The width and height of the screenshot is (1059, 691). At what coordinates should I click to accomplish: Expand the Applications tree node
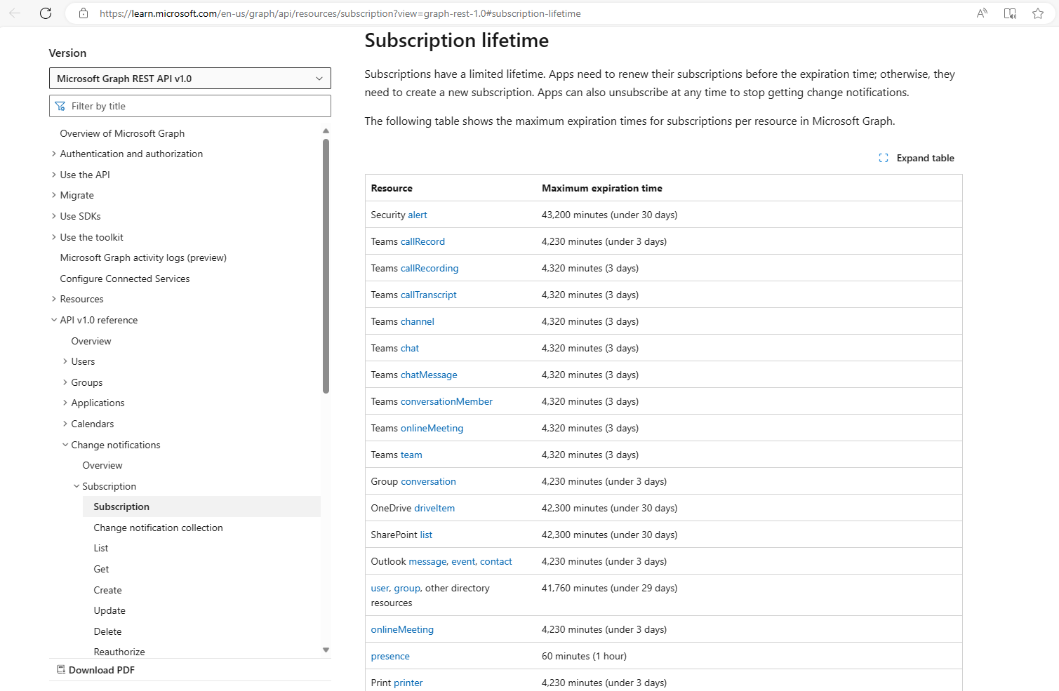click(x=65, y=403)
